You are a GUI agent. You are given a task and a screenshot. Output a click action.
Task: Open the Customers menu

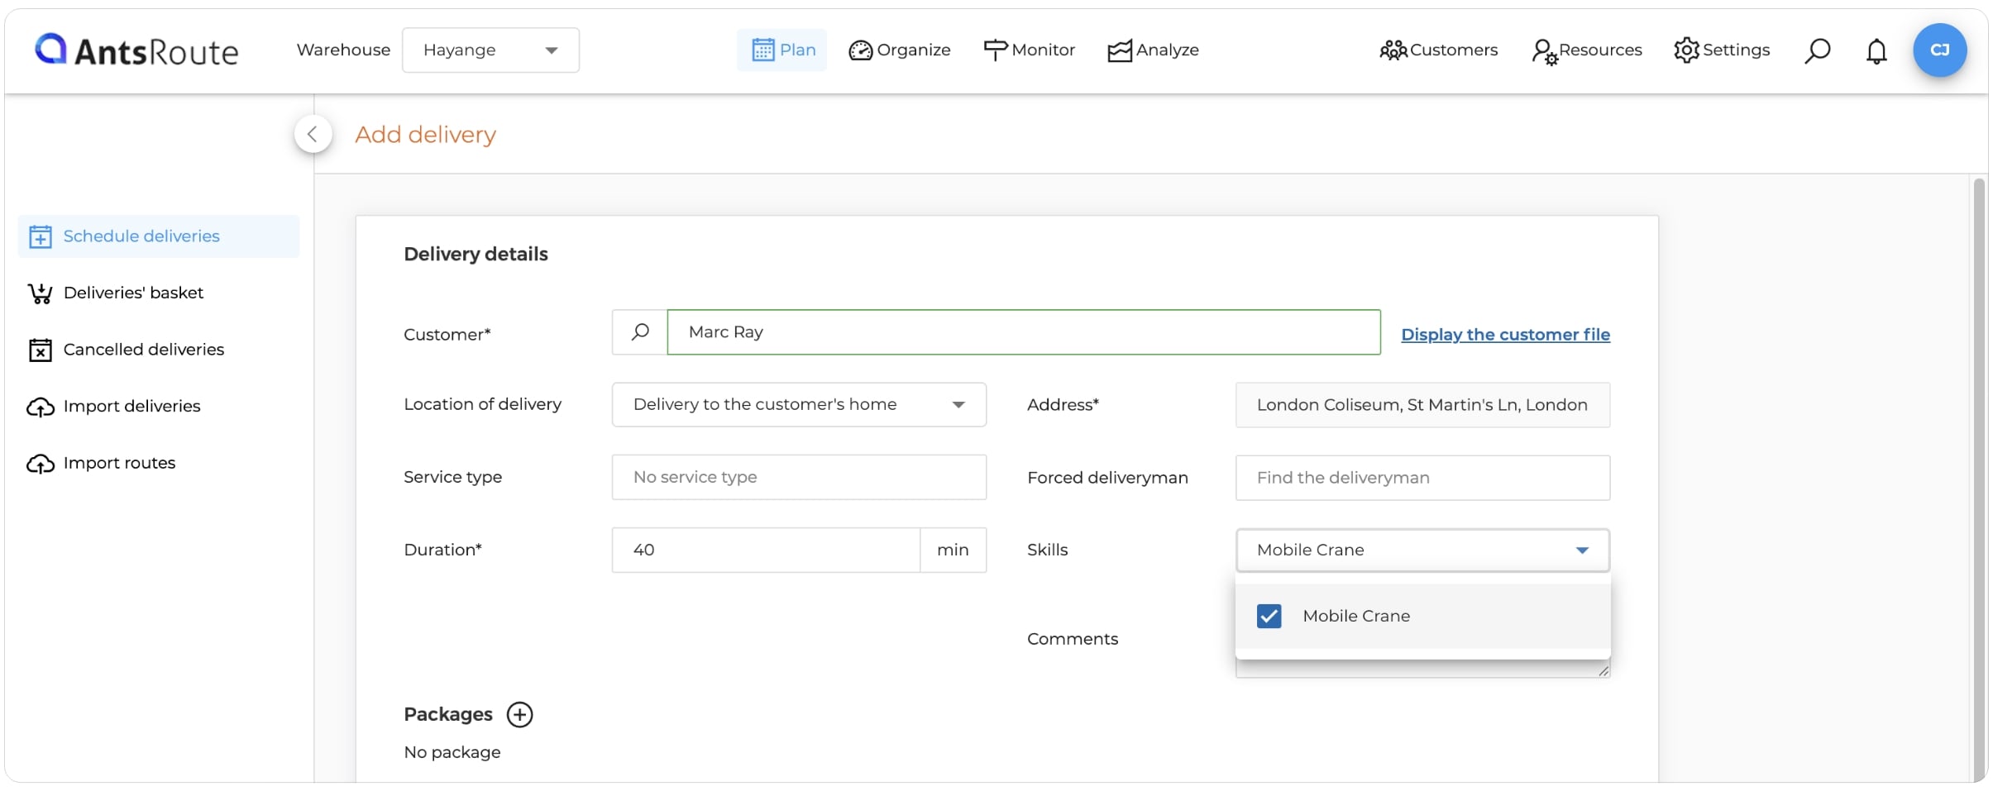click(x=1439, y=50)
